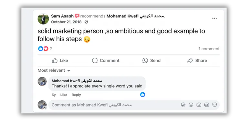Open the sticker picker icon
Screen dimensions: 248x121
(x=214, y=105)
